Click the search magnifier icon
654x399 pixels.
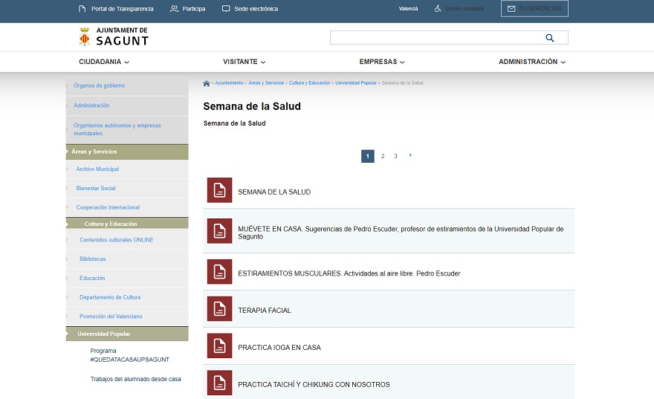(550, 38)
